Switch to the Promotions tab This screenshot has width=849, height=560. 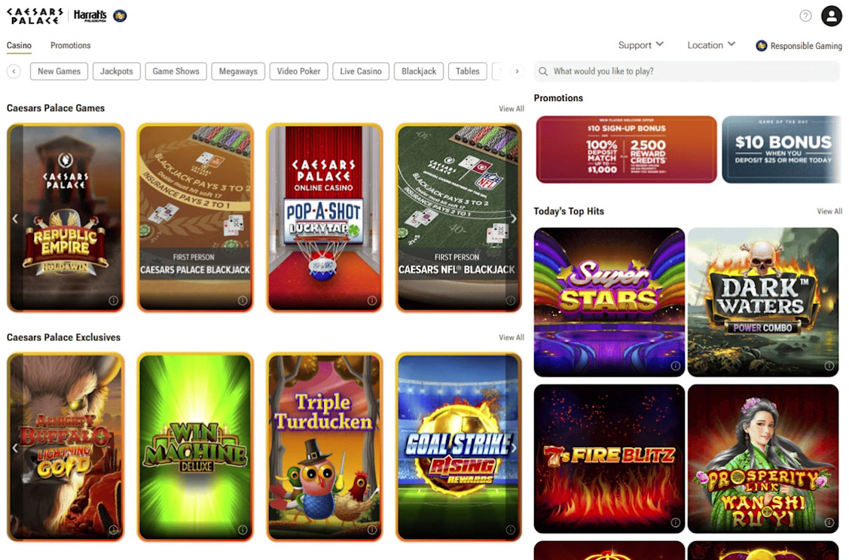click(x=70, y=45)
